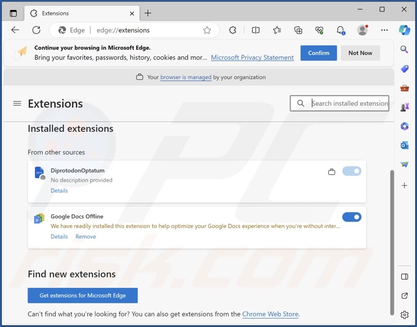
Task: Open Settings and more ellipsis menu
Action: (x=384, y=30)
